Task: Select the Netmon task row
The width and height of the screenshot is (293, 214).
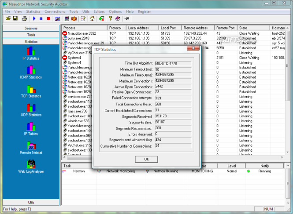Action: [x=172, y=171]
